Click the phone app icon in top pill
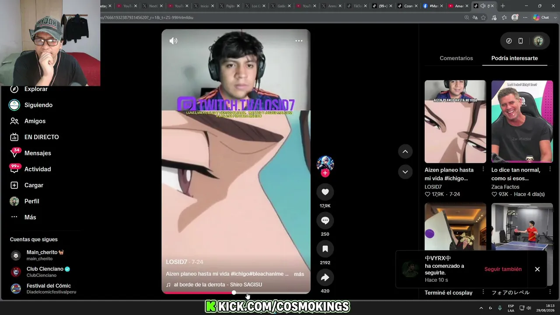This screenshot has width=560, height=315. (521, 41)
